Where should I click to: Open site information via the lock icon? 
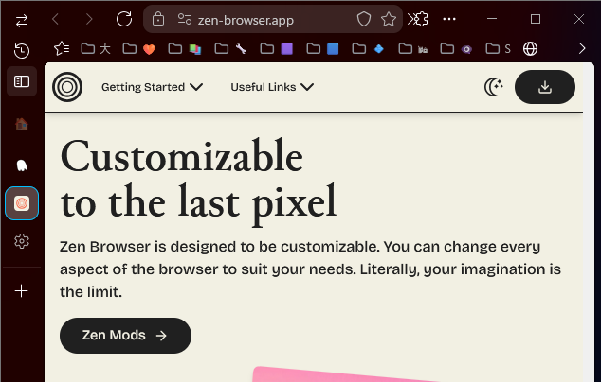coord(158,19)
